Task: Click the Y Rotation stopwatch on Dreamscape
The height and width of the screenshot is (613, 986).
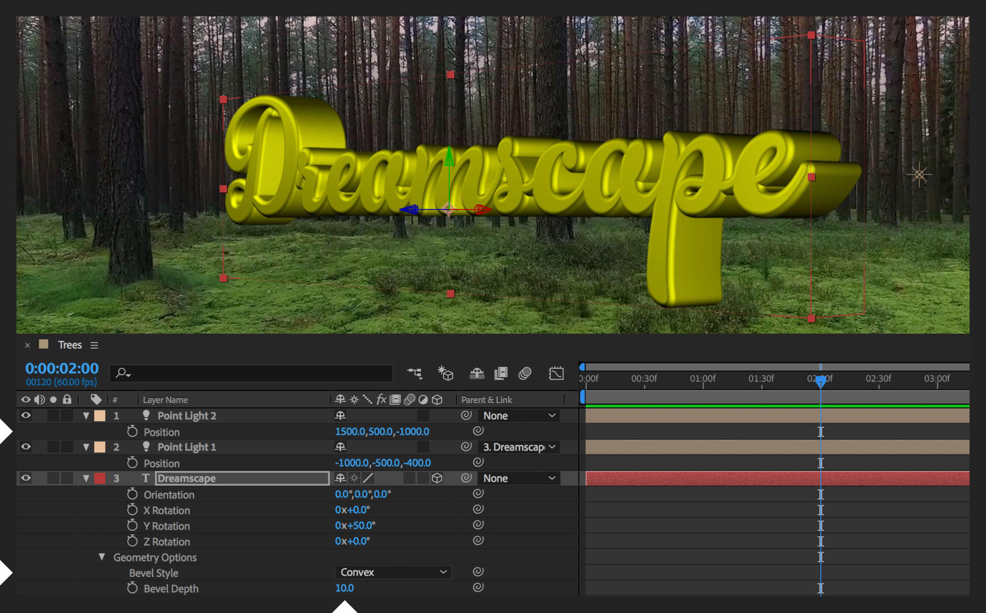Action: (131, 525)
